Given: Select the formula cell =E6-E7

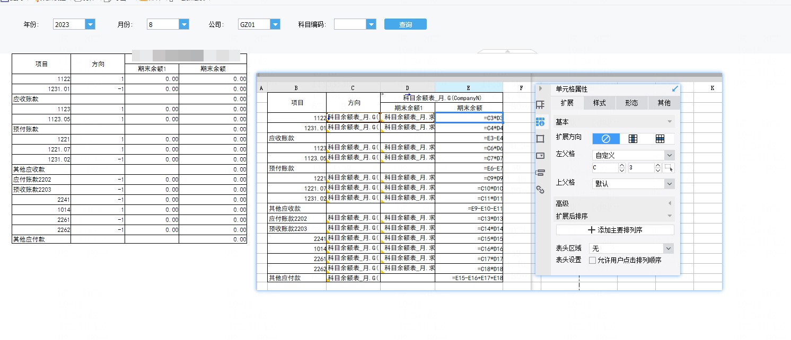Looking at the screenshot, I should tap(469, 168).
